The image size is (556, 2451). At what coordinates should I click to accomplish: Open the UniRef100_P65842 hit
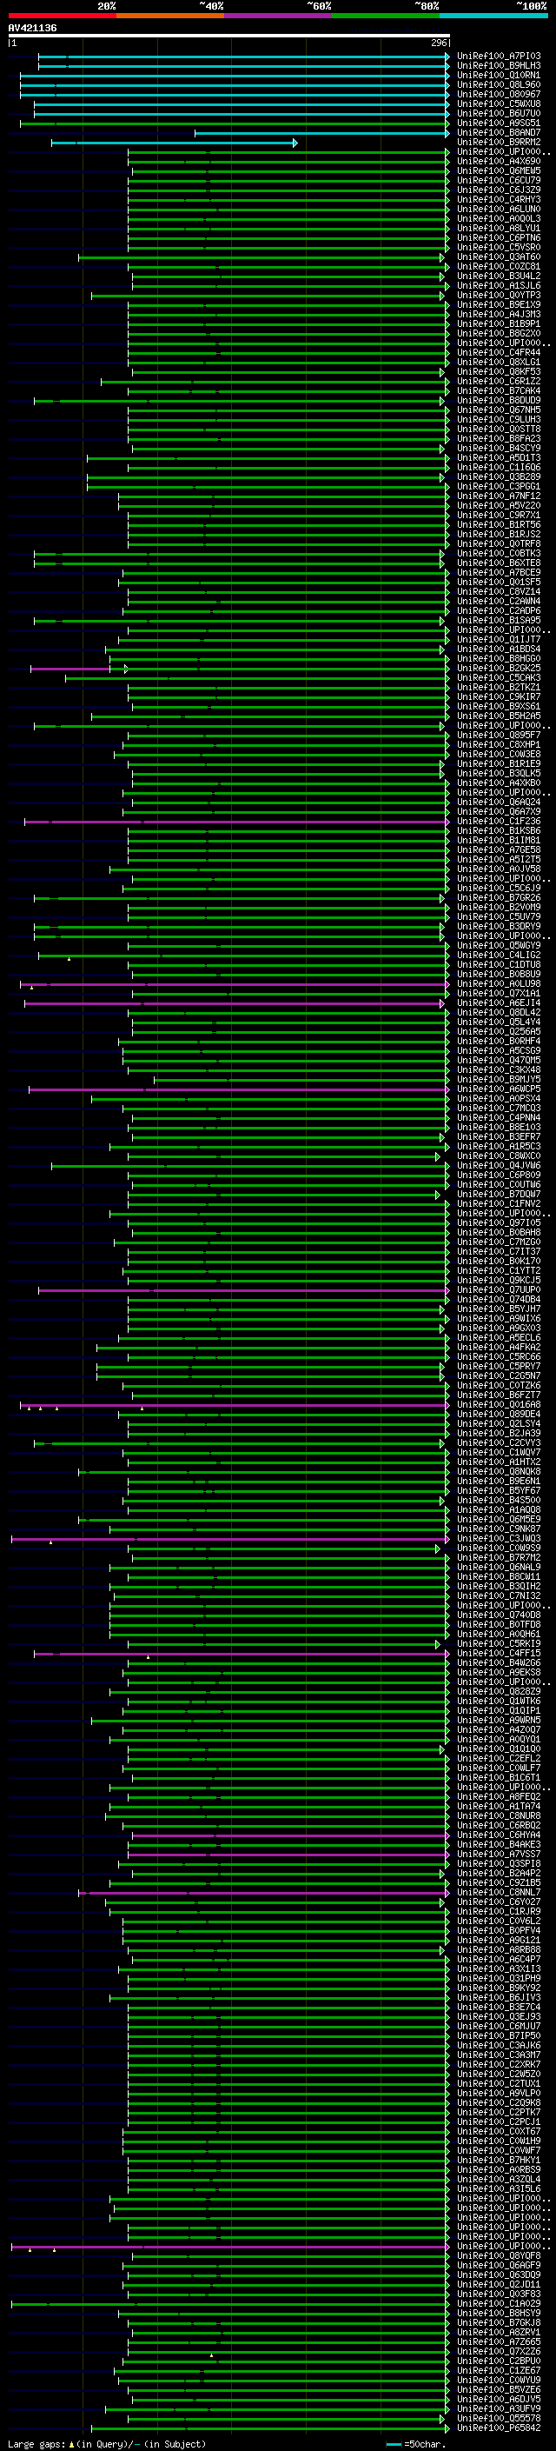click(x=498, y=2428)
